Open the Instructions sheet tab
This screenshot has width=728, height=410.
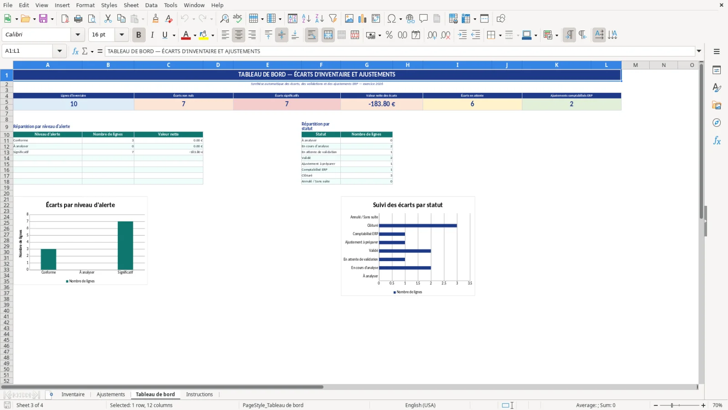point(199,395)
